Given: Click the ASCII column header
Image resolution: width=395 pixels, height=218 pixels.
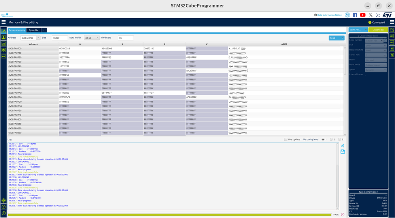Looking at the screenshot, I should (284, 44).
